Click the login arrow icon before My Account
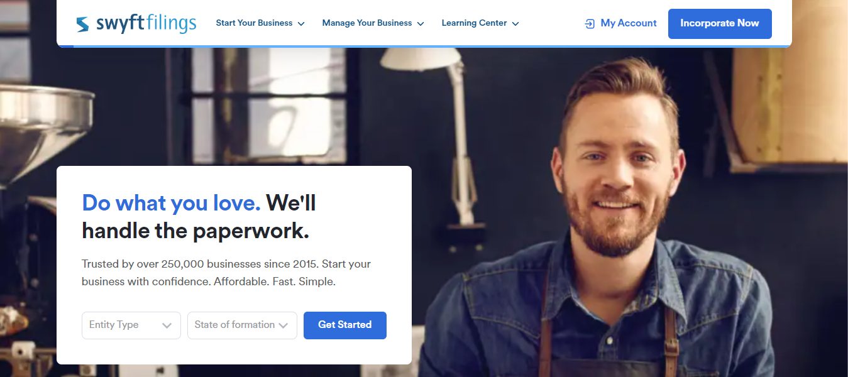 coord(590,24)
